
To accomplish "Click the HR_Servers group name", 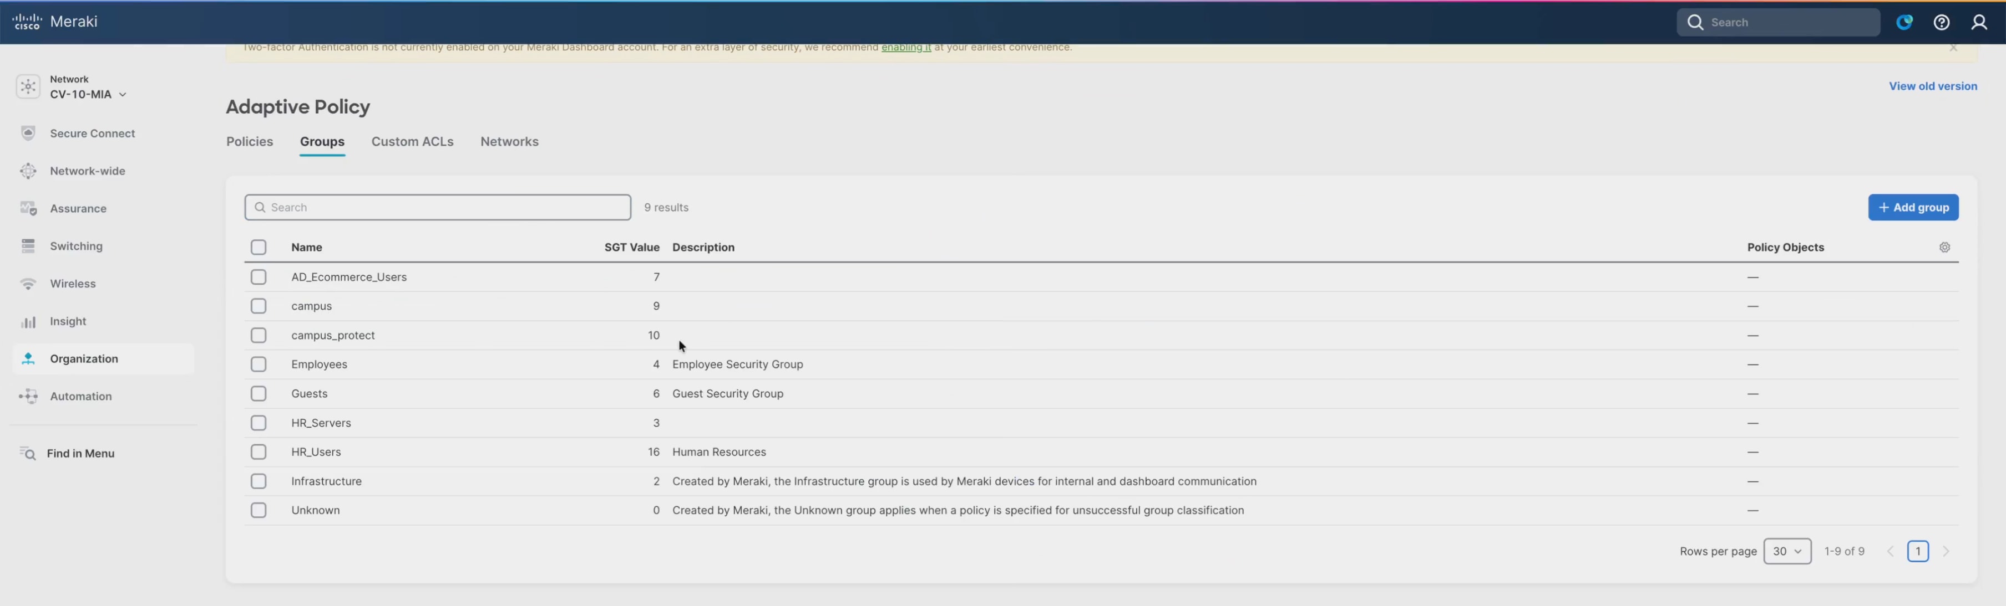I will 321,423.
